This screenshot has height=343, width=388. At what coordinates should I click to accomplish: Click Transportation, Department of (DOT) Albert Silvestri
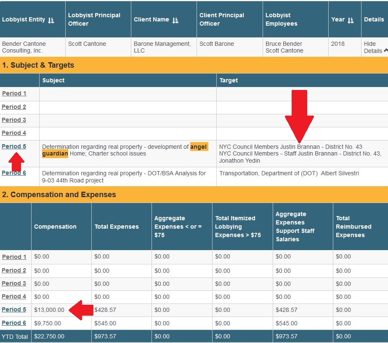click(289, 173)
